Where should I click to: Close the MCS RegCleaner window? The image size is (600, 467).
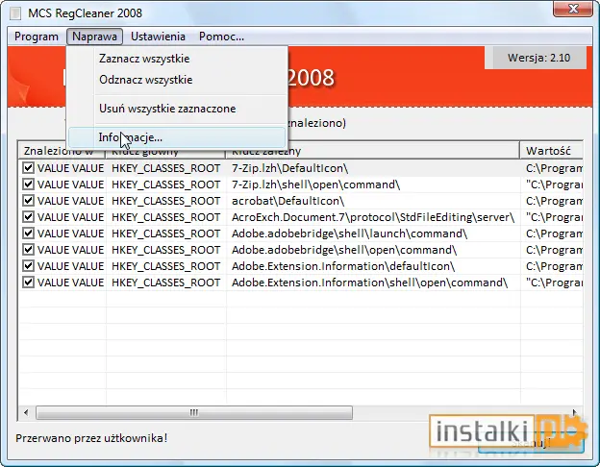pyautogui.click(x=573, y=9)
